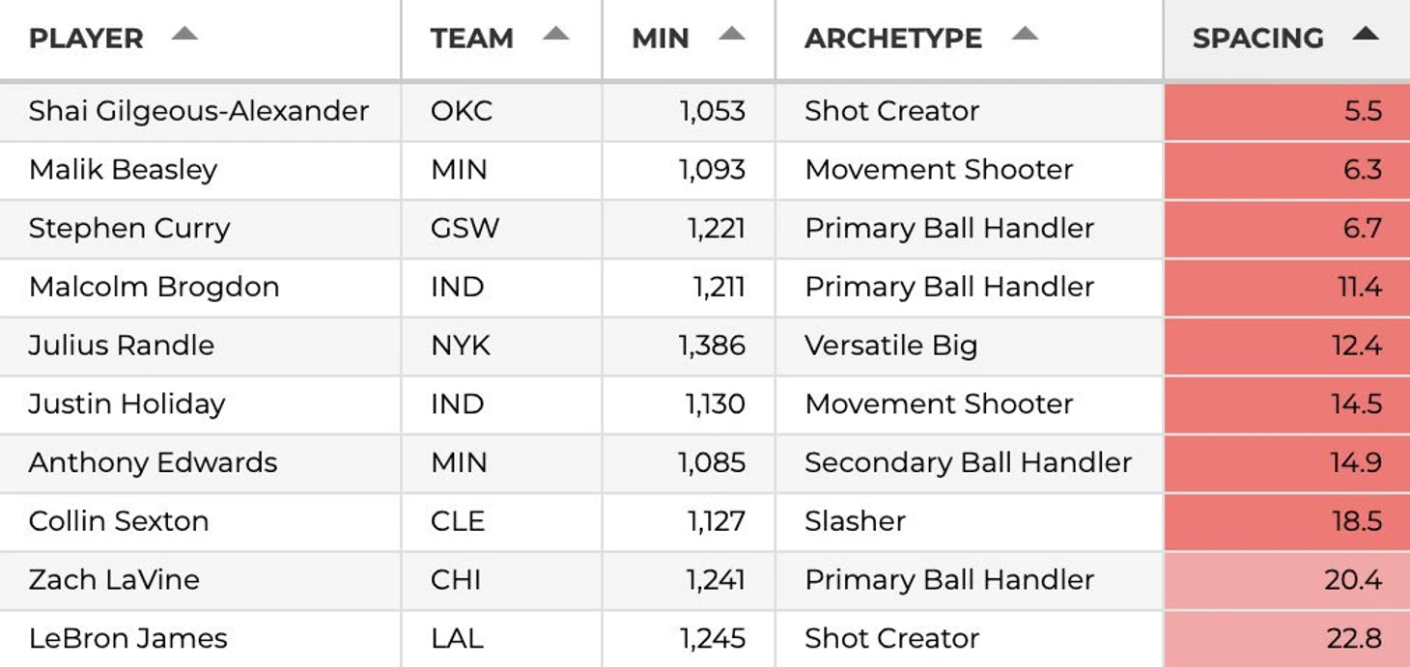Screen dimensions: 1410x667
Task: Click Julius Randle's 1,386 minutes value
Action: click(712, 346)
